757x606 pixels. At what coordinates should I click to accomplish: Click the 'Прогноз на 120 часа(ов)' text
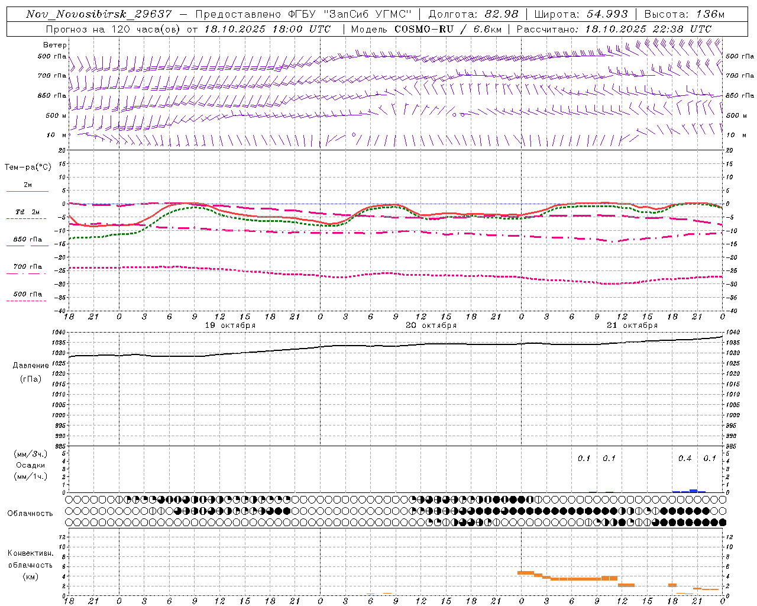coord(113,29)
